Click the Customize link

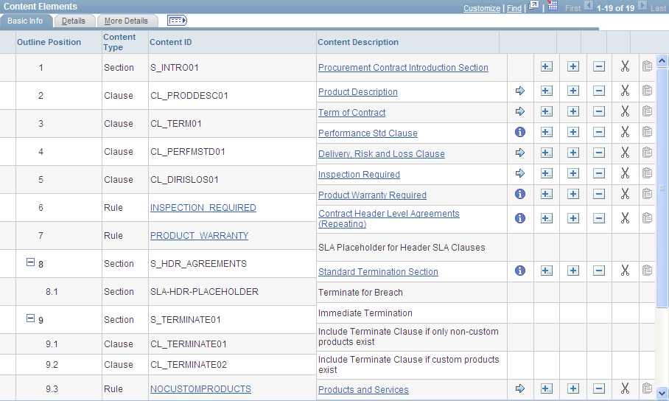(482, 8)
